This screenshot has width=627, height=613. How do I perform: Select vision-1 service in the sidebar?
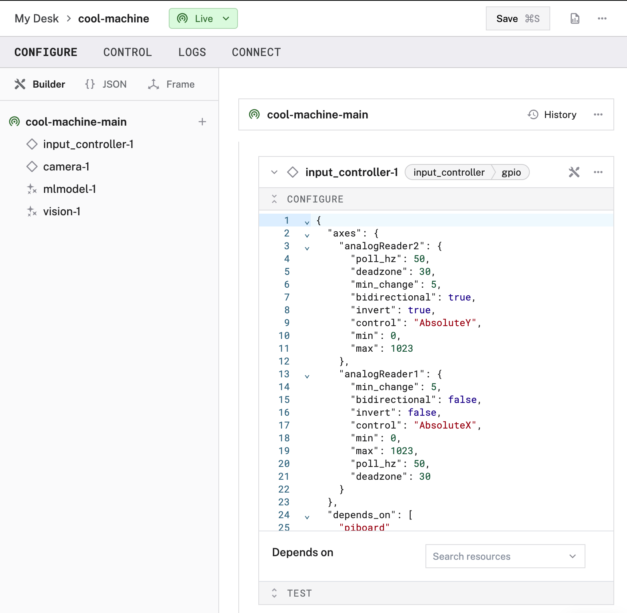62,211
